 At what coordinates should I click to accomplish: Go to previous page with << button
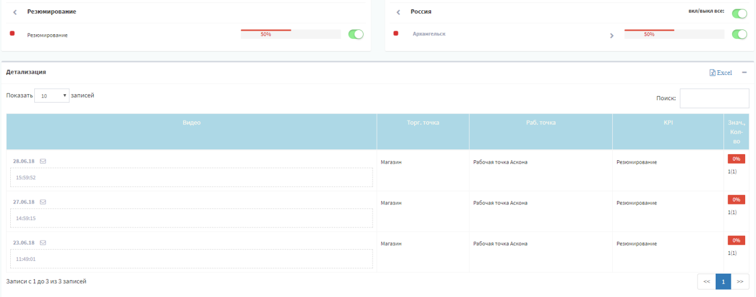[x=707, y=281]
